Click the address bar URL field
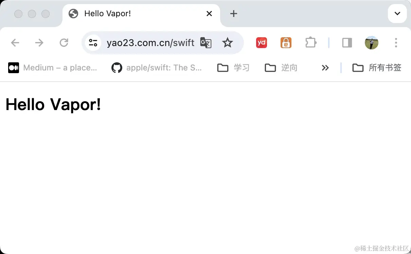This screenshot has width=411, height=254. pyautogui.click(x=150, y=43)
